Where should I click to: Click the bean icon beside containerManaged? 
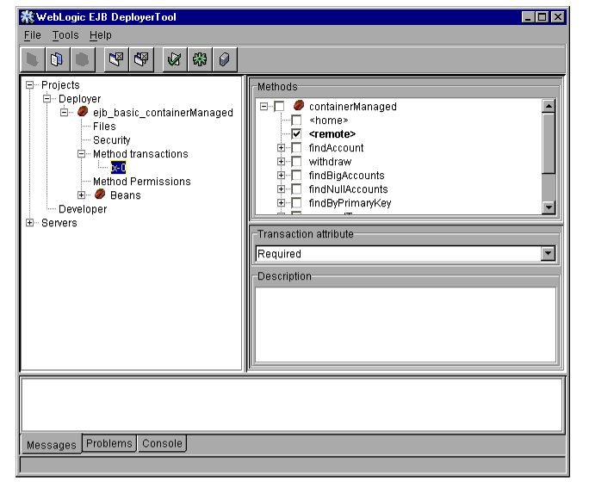point(298,105)
